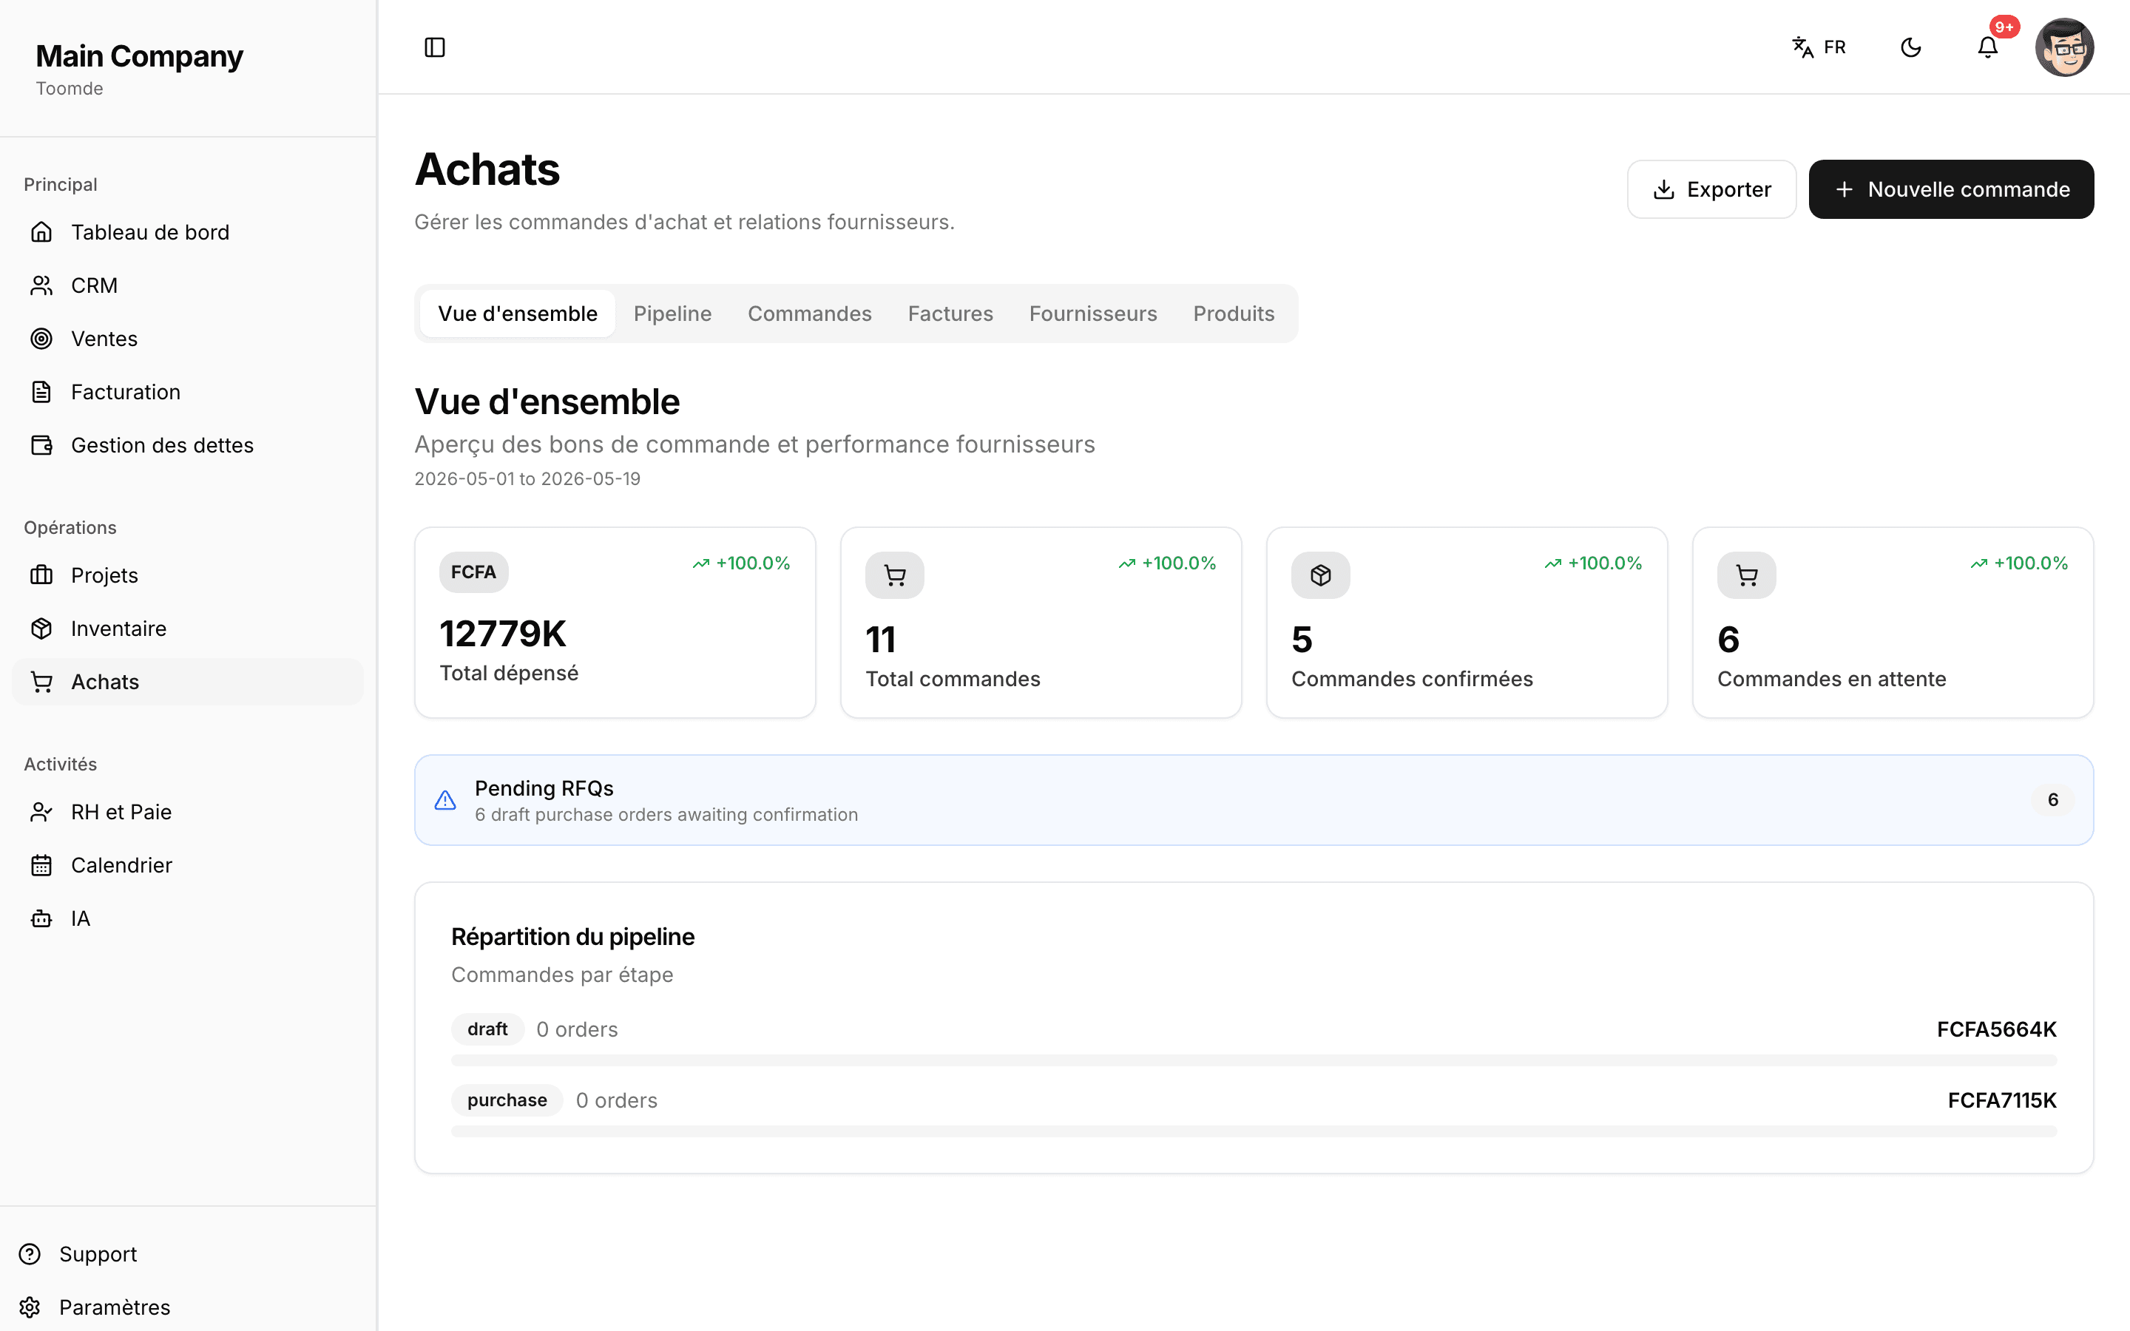Image resolution: width=2130 pixels, height=1331 pixels.
Task: Open Tableau de bord home icon
Action: coord(41,232)
